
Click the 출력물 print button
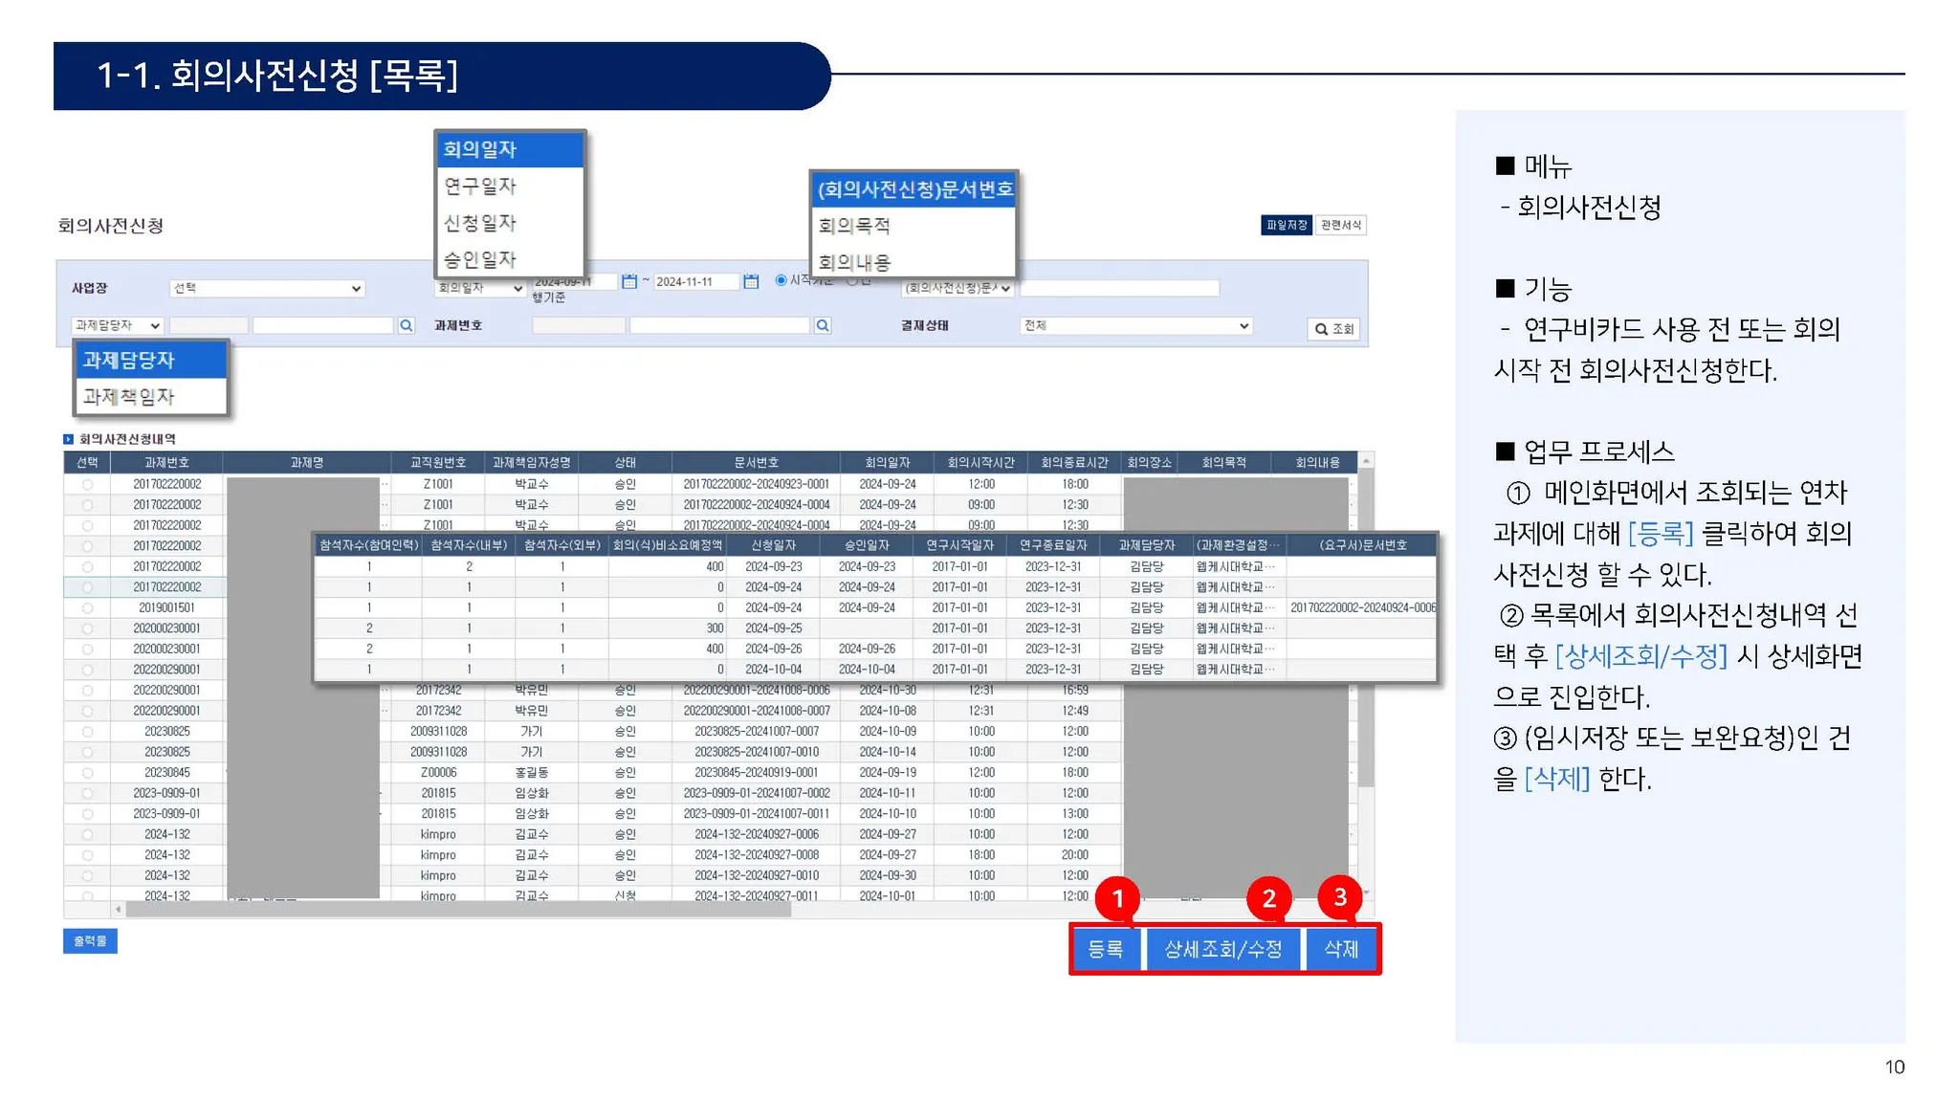[90, 941]
